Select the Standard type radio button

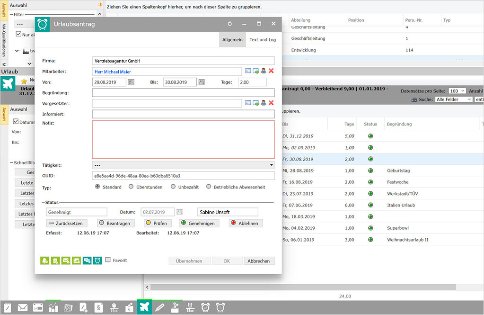97,187
